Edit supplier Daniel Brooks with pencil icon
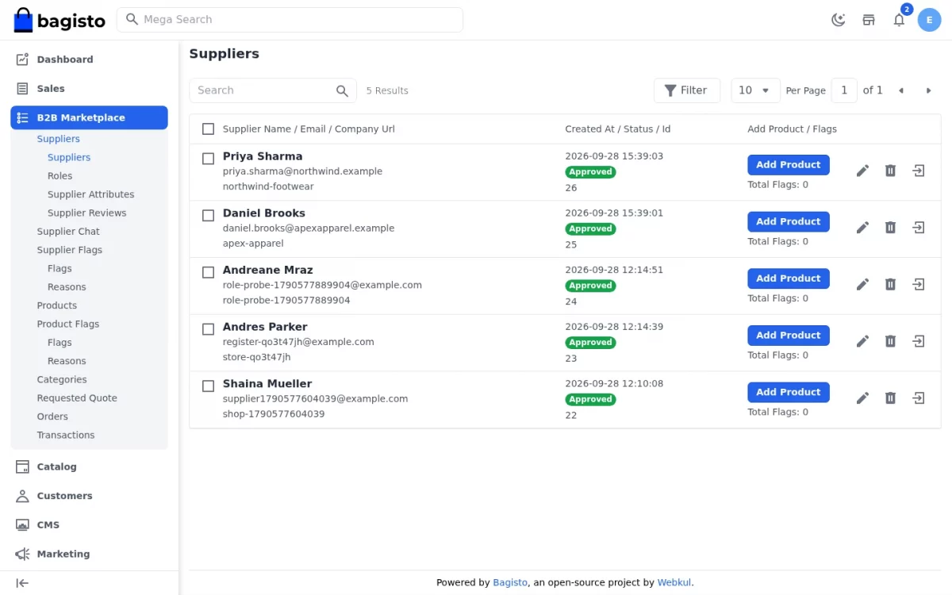Image resolution: width=952 pixels, height=595 pixels. tap(863, 228)
